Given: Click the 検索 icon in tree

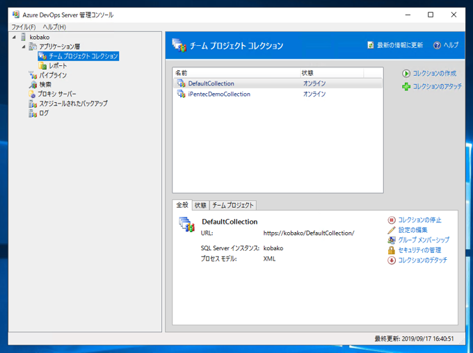Looking at the screenshot, I should click(x=33, y=84).
